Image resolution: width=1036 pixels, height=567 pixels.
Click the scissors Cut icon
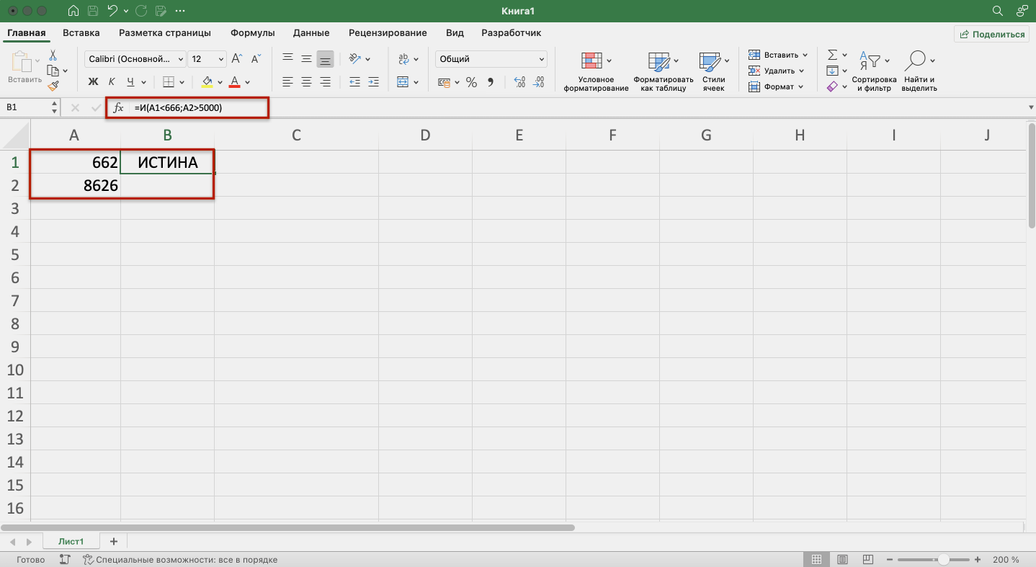pyautogui.click(x=53, y=55)
